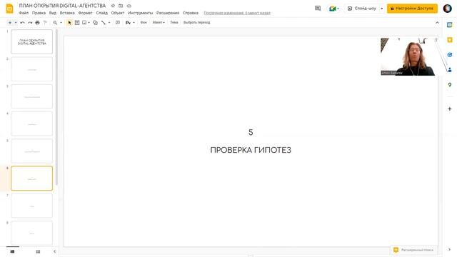Select slide 2 thumbnail
The width and height of the screenshot is (457, 257).
(31, 69)
